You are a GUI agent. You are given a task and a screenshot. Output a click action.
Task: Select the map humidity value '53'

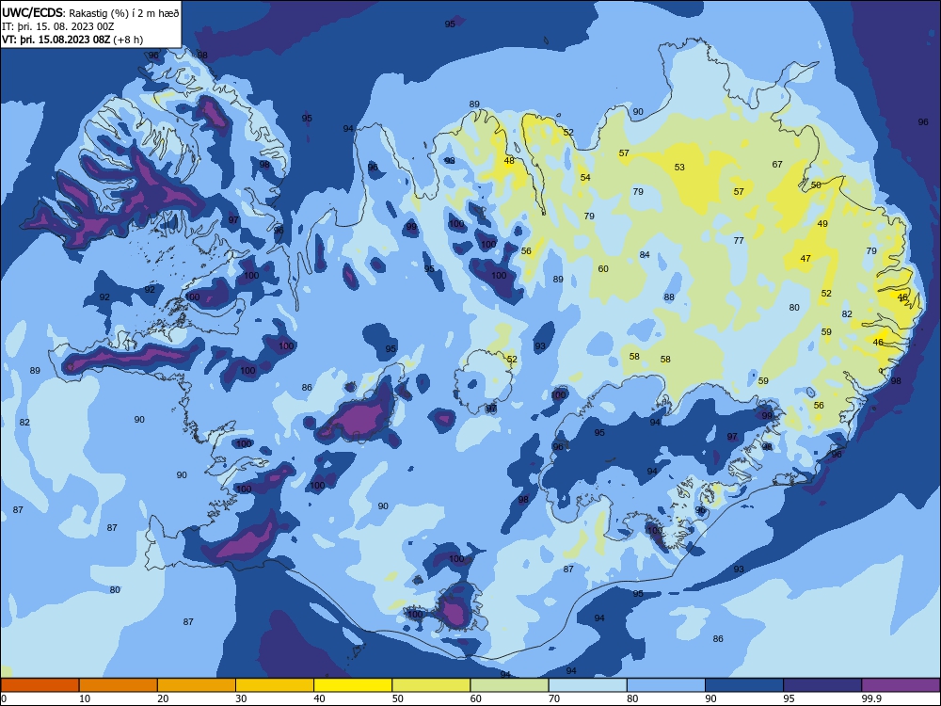(x=679, y=167)
